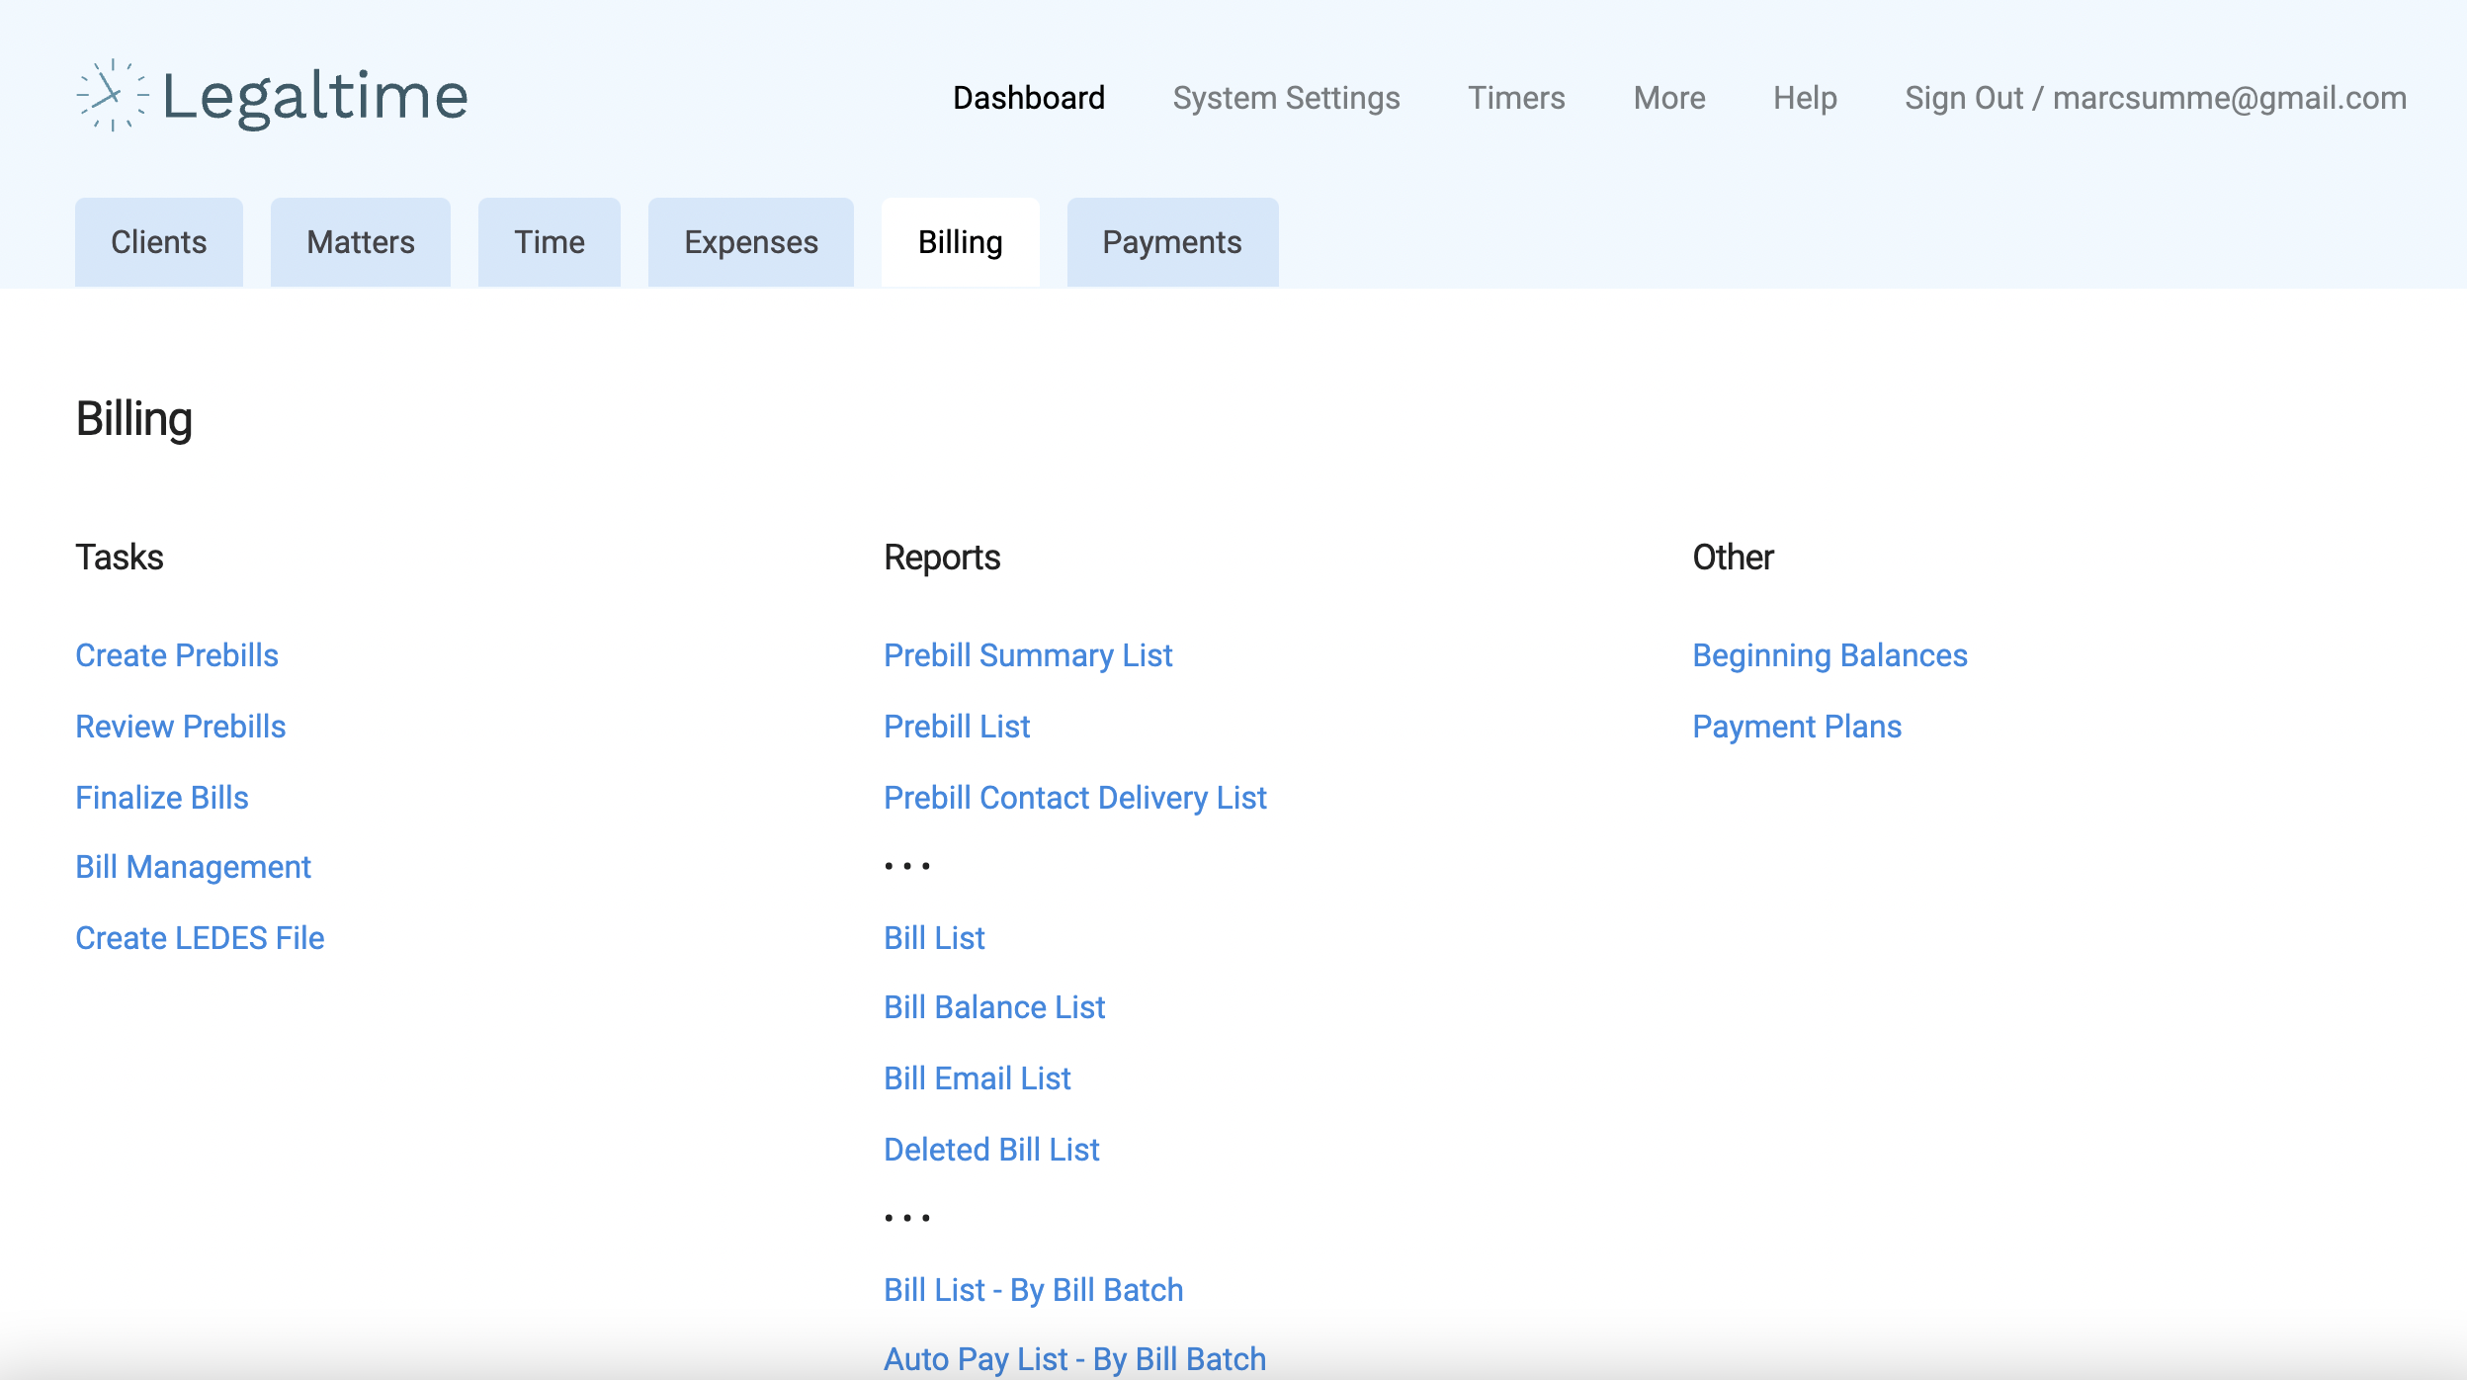
Task: Switch to the Expenses tab
Action: 751,242
